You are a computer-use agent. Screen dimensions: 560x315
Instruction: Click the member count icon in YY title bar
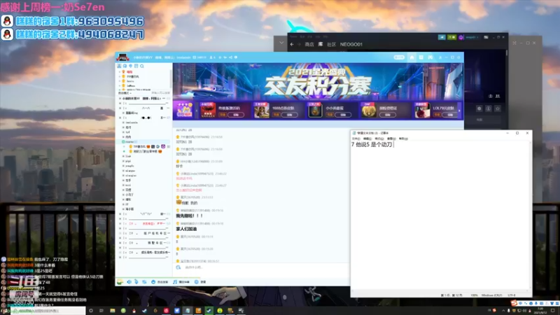click(211, 57)
